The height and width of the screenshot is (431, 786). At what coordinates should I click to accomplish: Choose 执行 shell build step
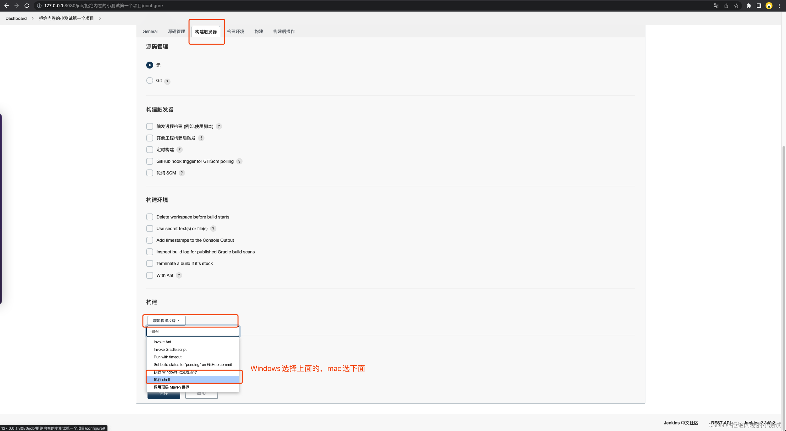(x=193, y=380)
